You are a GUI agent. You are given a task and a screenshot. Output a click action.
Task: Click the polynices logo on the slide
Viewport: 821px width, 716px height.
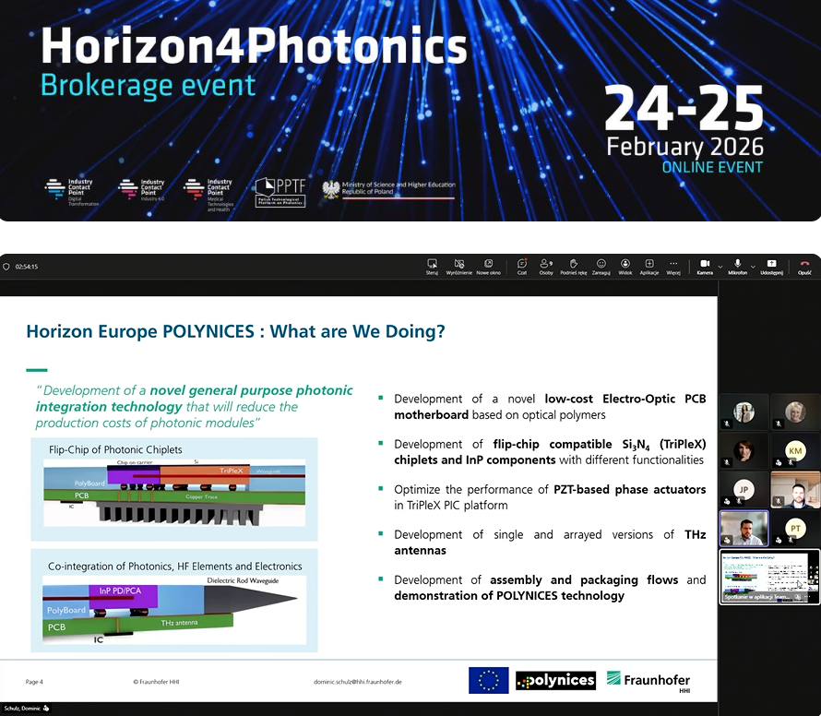pyautogui.click(x=555, y=680)
